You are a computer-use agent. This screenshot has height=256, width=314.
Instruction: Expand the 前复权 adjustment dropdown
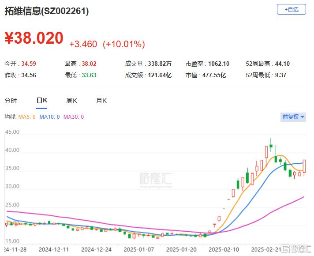click(x=293, y=117)
